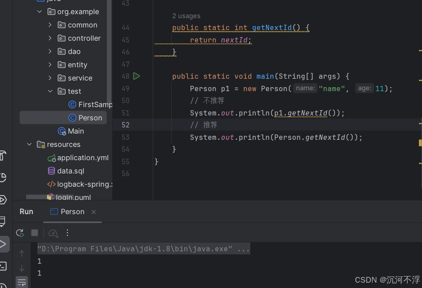
Task: Select the dao folder row
Action: 69,51
